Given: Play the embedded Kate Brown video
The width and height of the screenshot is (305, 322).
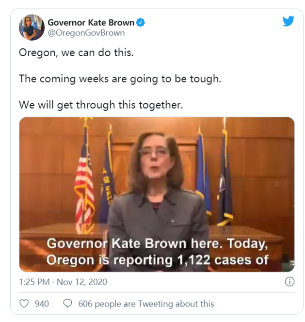Looking at the screenshot, I should 157,194.
